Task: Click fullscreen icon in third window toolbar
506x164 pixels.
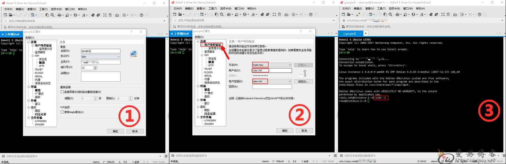Action: [x=443, y=14]
